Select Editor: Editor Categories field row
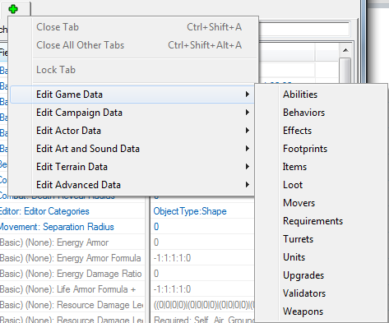Image resolution: width=389 pixels, height=323 pixels. (x=72, y=211)
